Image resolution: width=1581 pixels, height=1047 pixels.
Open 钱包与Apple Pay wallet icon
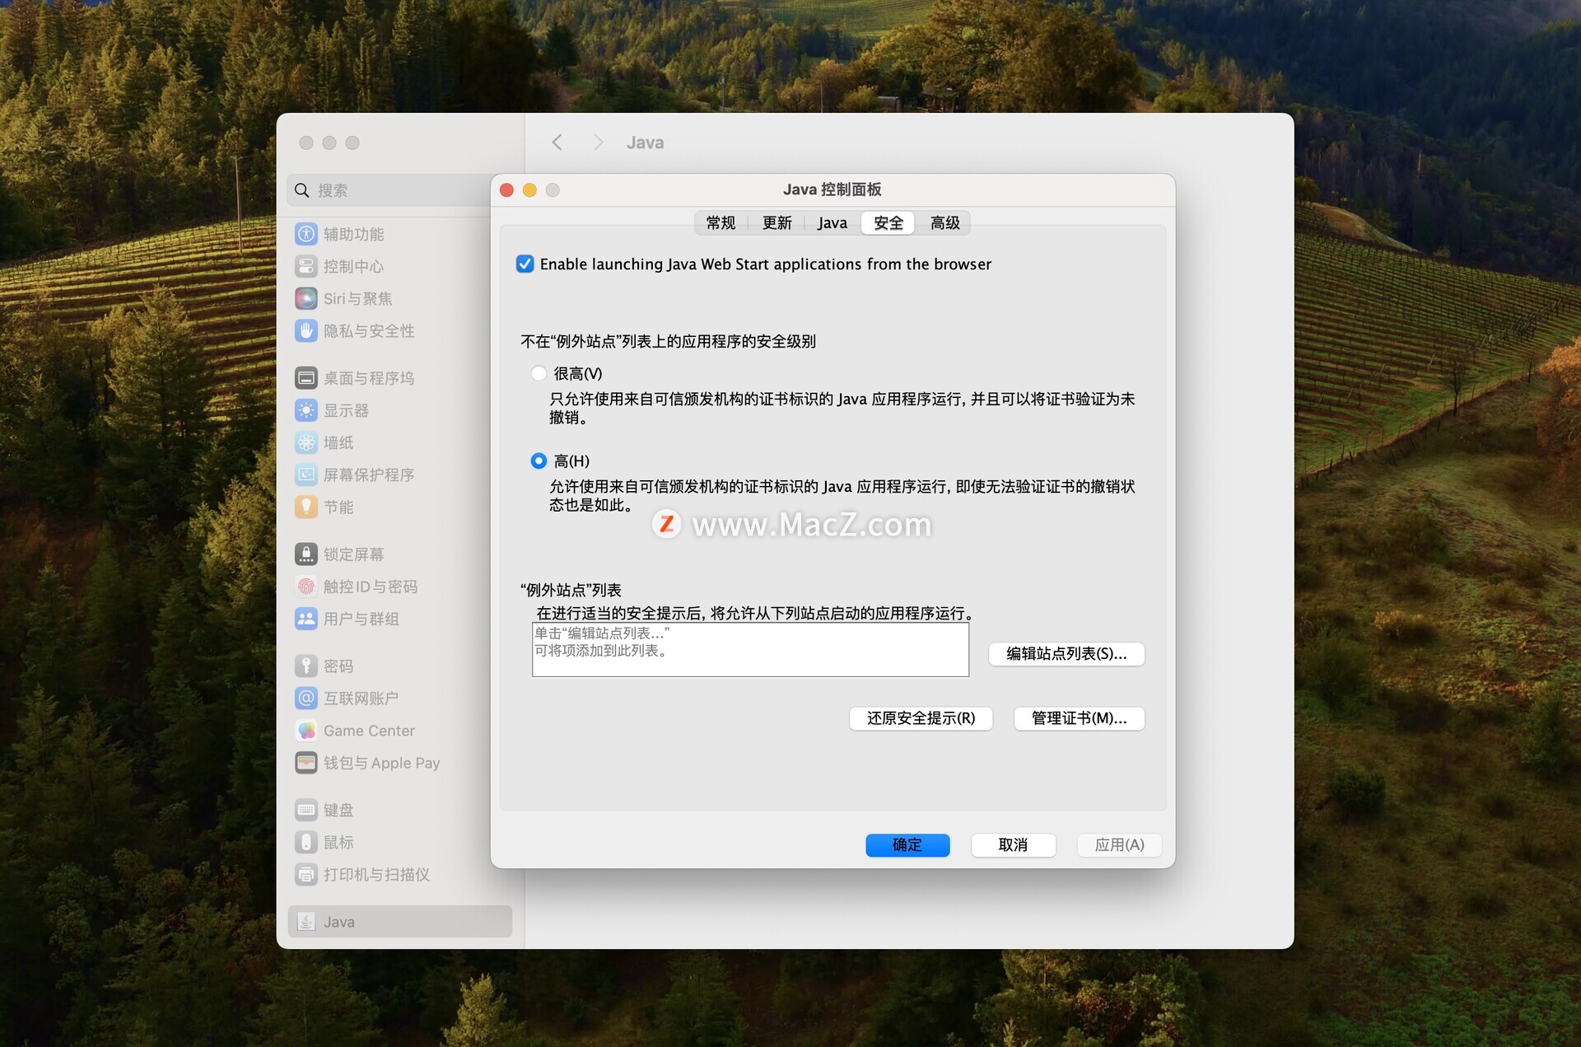(306, 762)
